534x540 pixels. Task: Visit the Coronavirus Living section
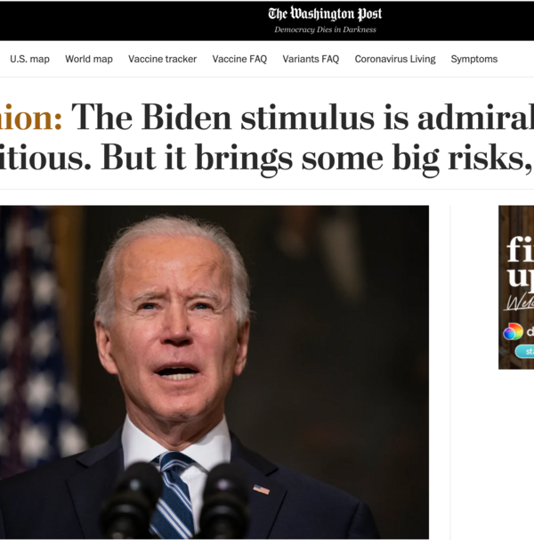coord(395,59)
